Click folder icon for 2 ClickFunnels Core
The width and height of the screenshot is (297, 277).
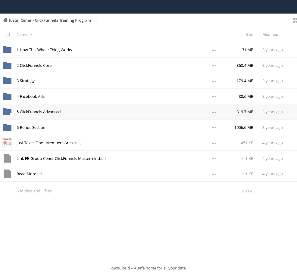tap(7, 65)
